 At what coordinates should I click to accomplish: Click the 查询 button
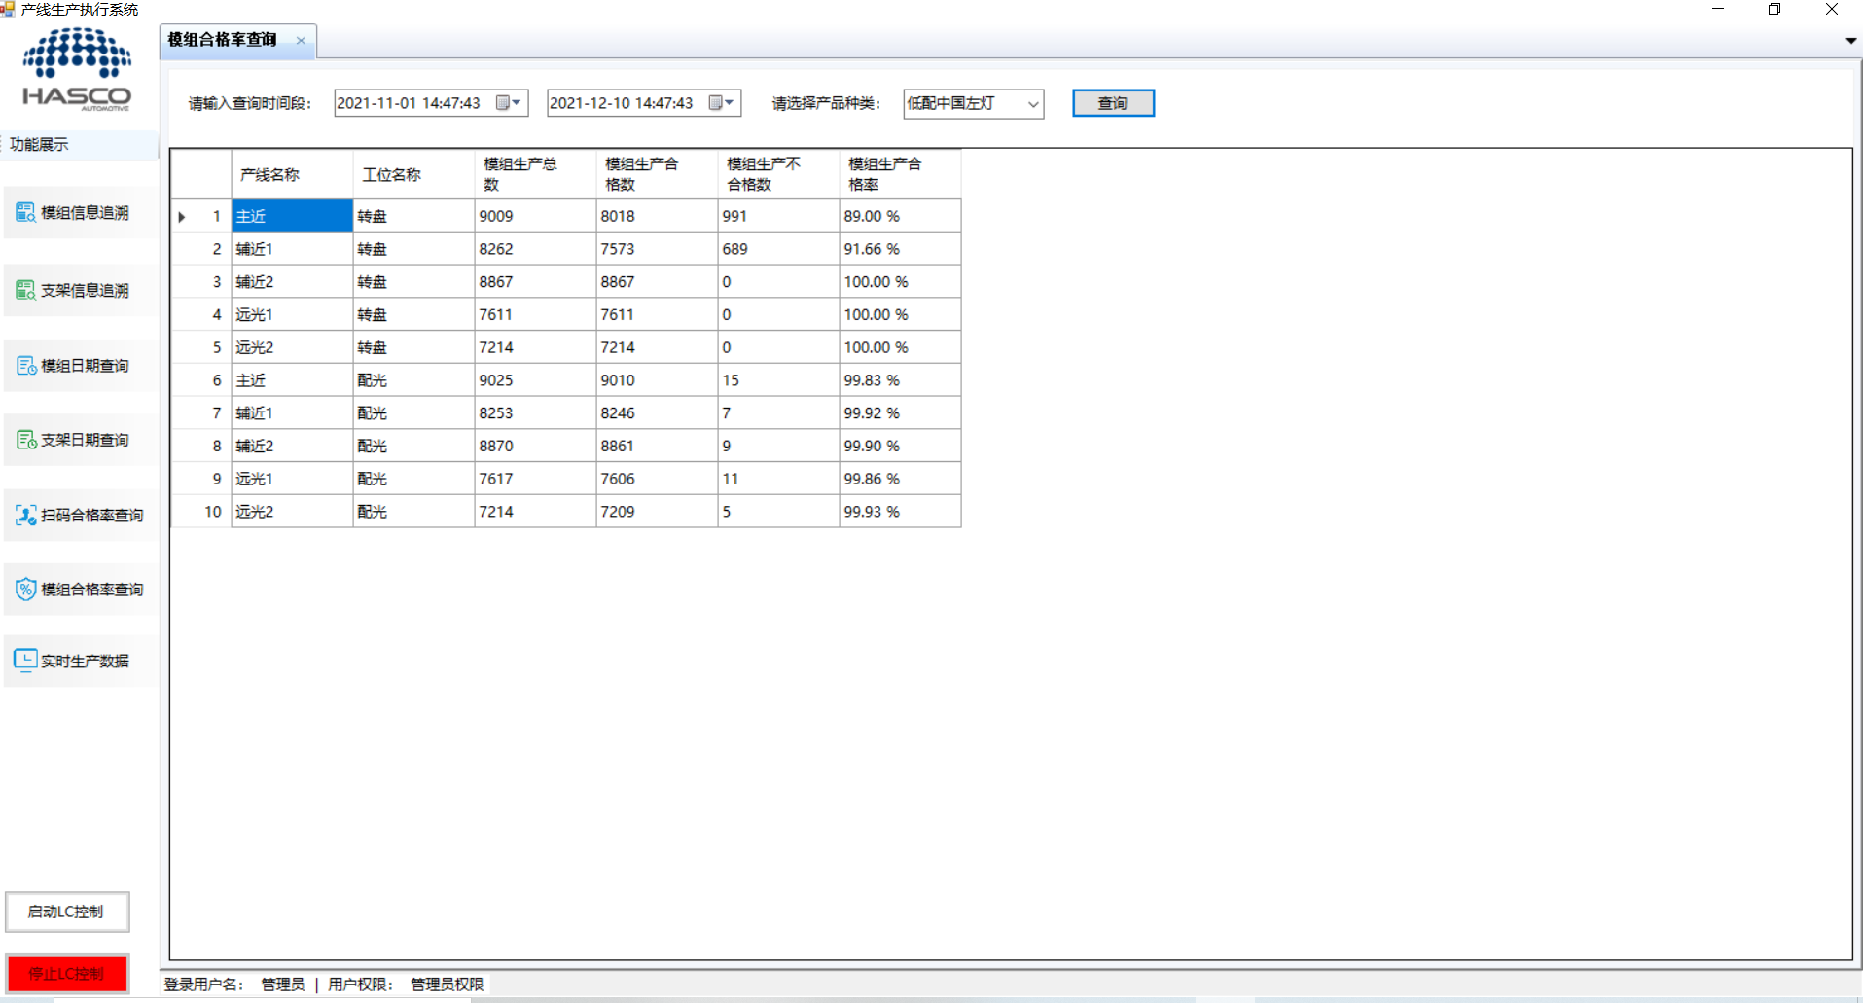[x=1113, y=103]
